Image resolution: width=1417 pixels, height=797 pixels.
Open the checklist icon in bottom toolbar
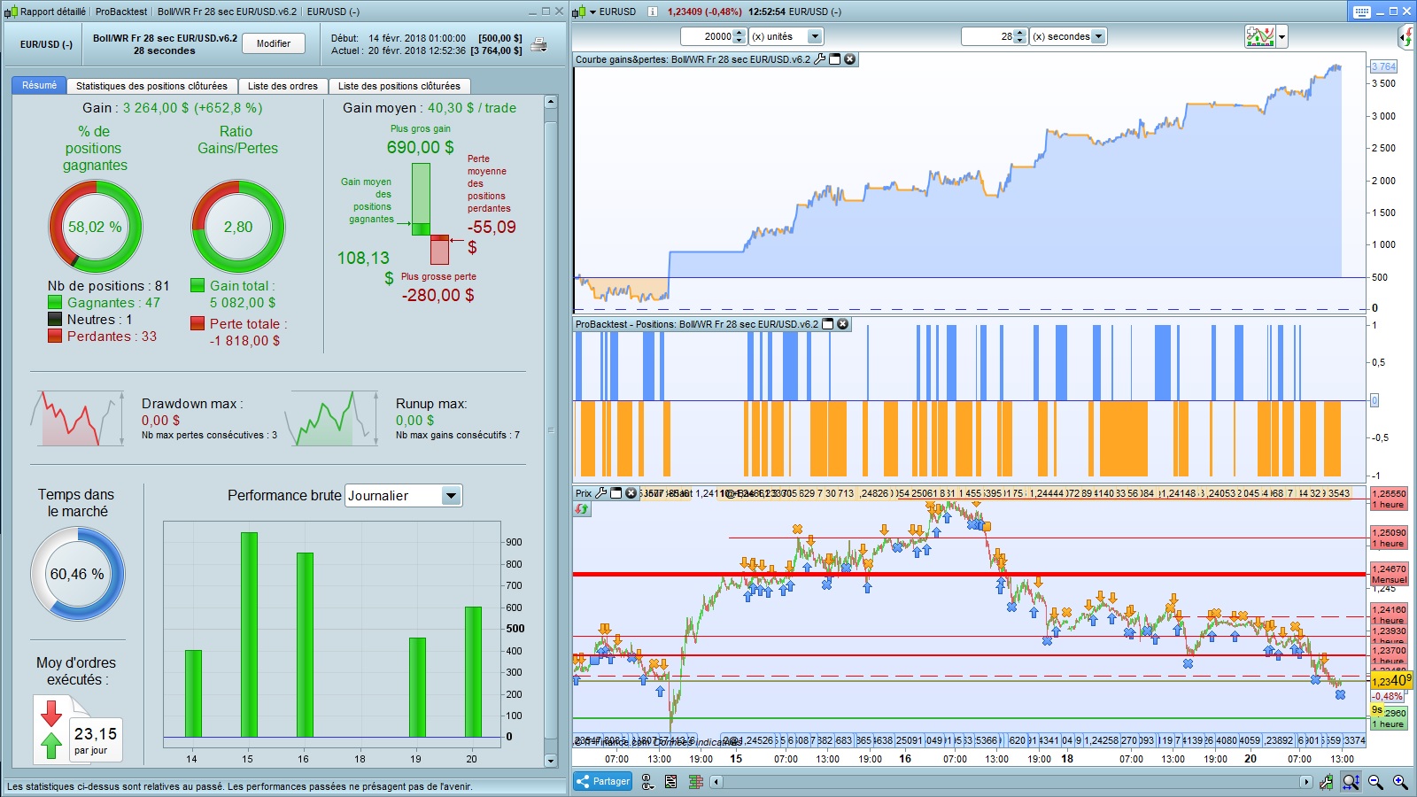pos(670,782)
